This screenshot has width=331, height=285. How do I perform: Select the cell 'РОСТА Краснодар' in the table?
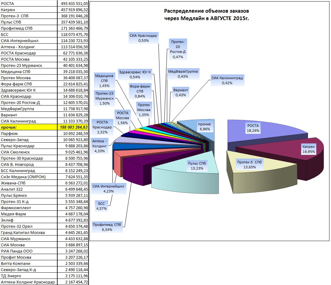(x=29, y=53)
